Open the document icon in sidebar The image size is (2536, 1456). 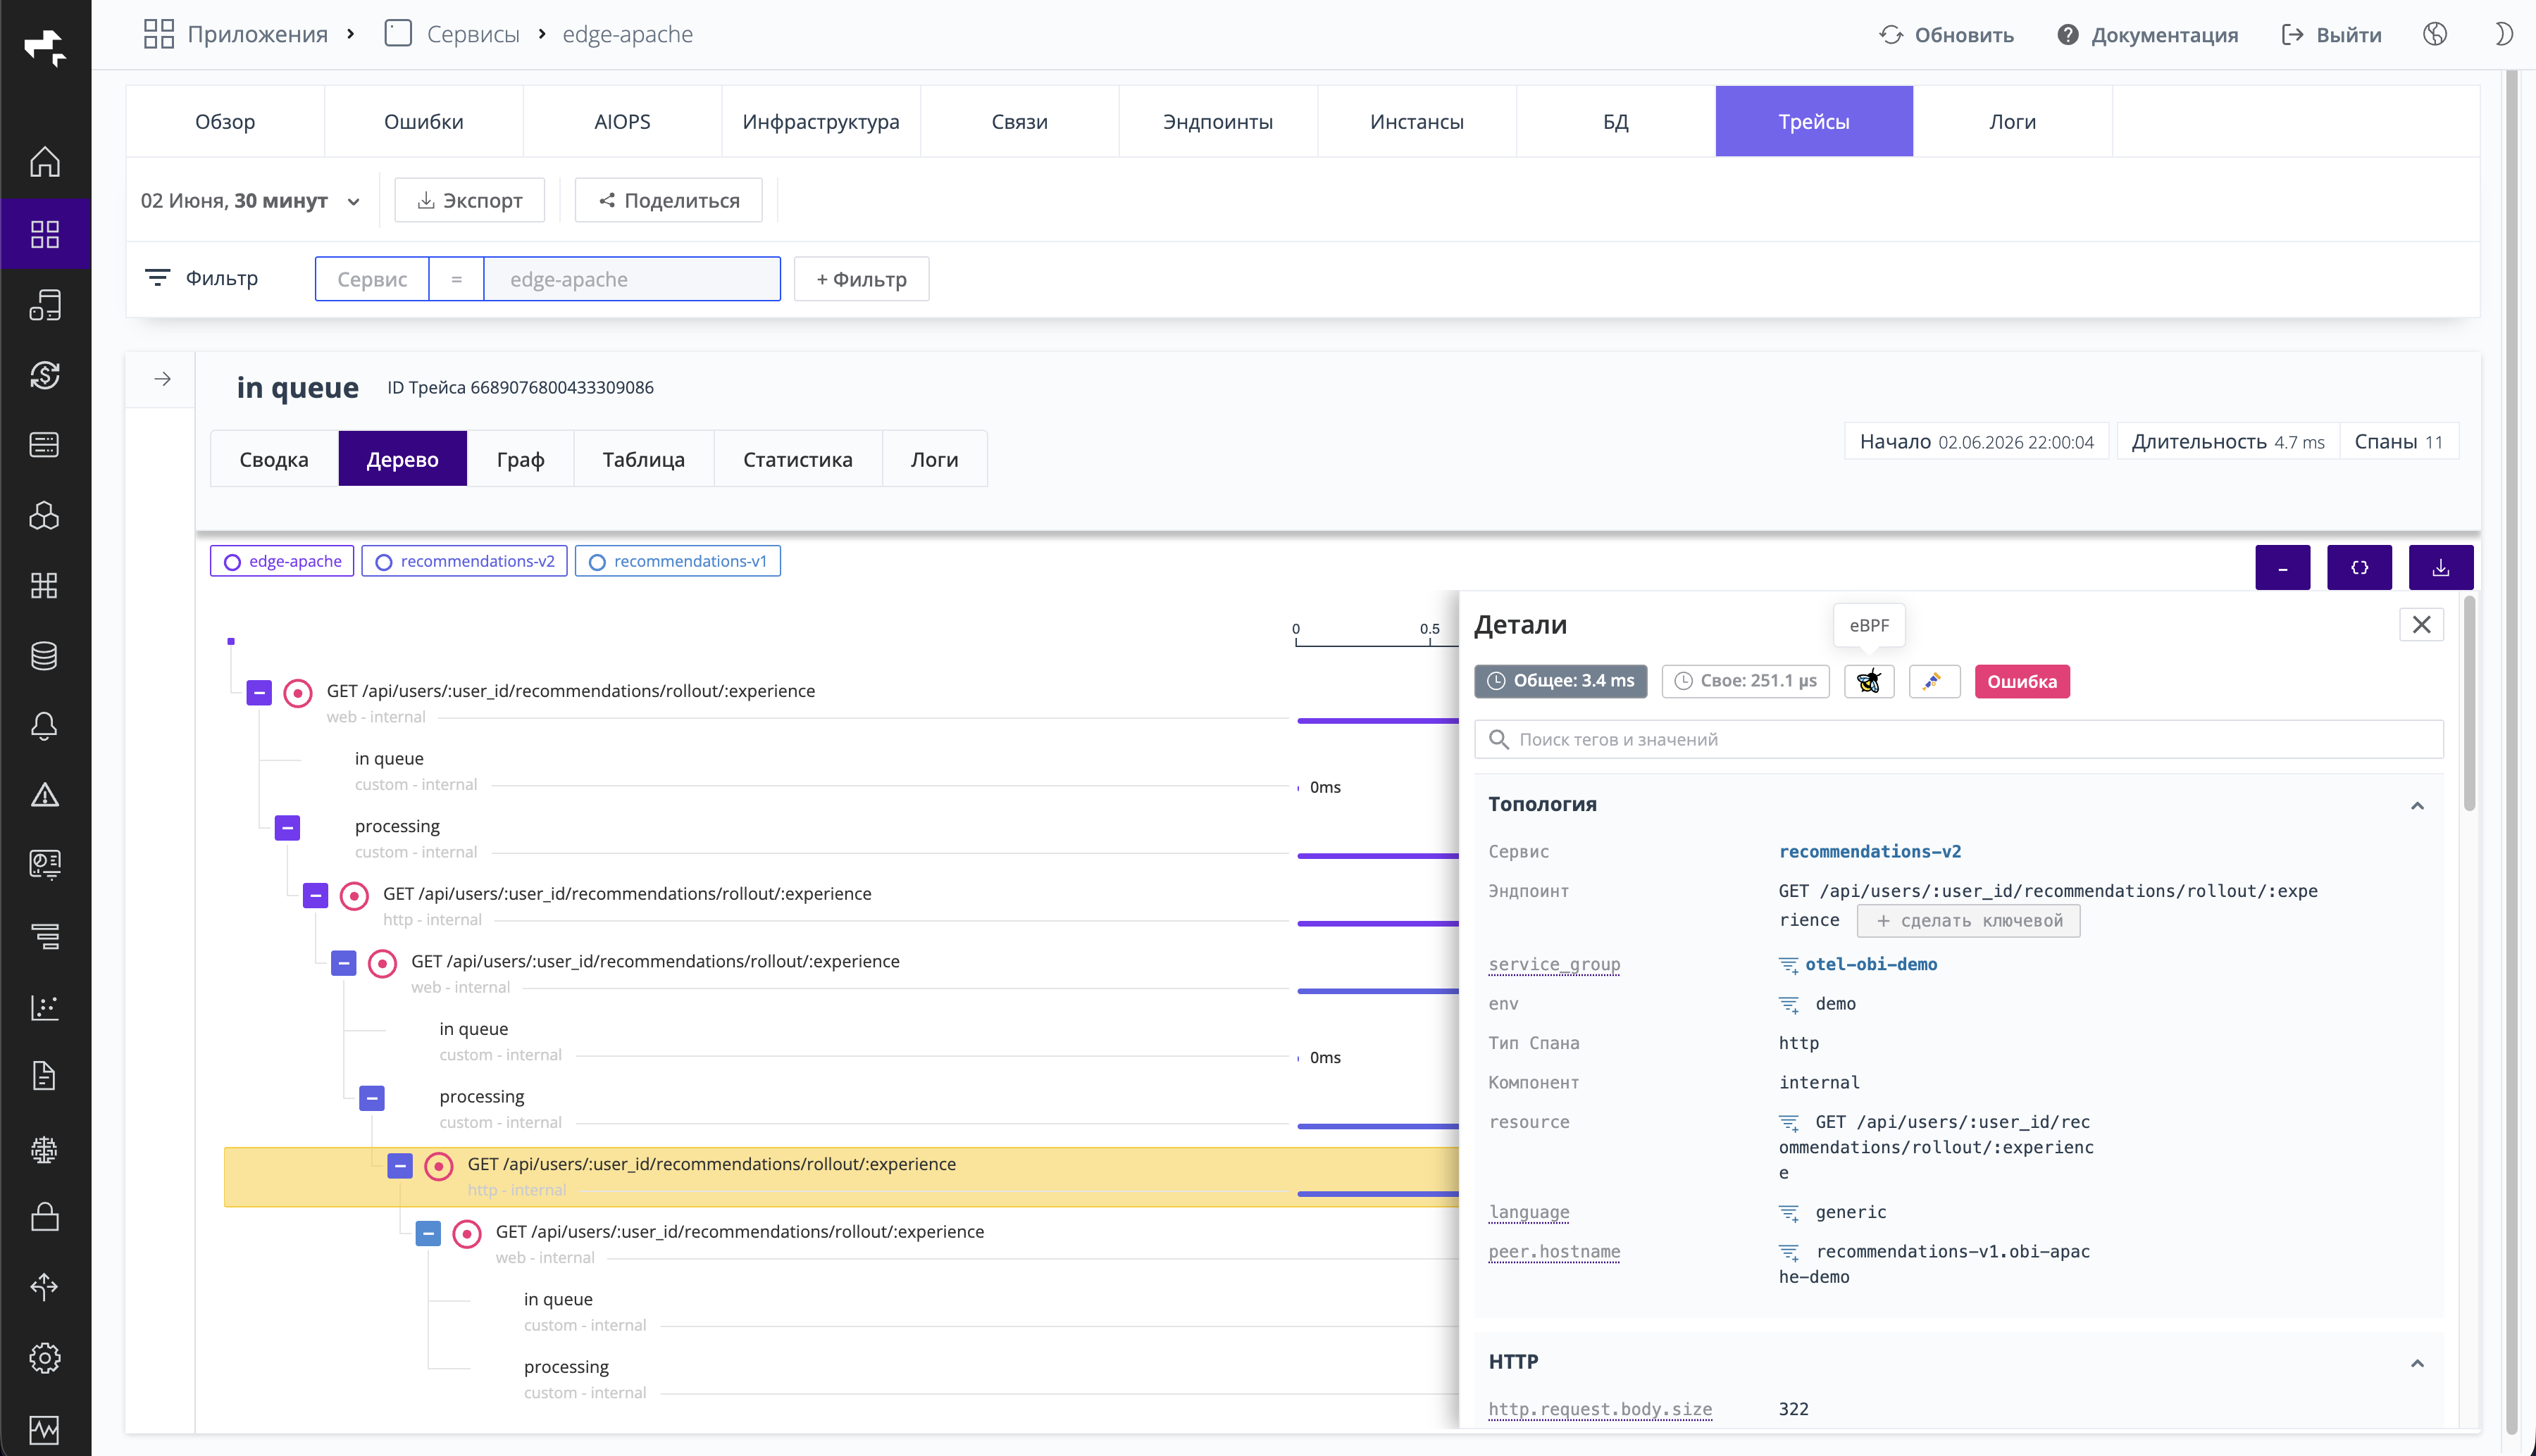click(45, 1076)
